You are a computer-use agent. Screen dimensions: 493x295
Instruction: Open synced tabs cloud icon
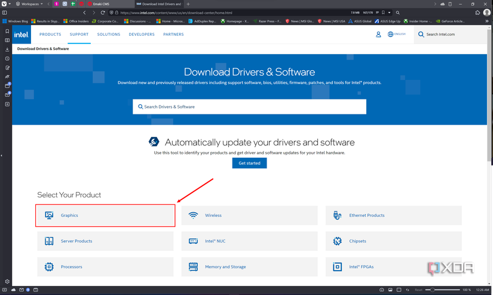tap(442, 4)
